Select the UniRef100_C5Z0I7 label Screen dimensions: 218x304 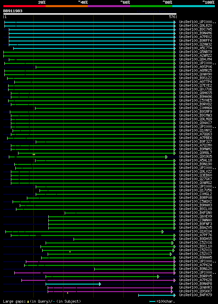(x=196, y=254)
